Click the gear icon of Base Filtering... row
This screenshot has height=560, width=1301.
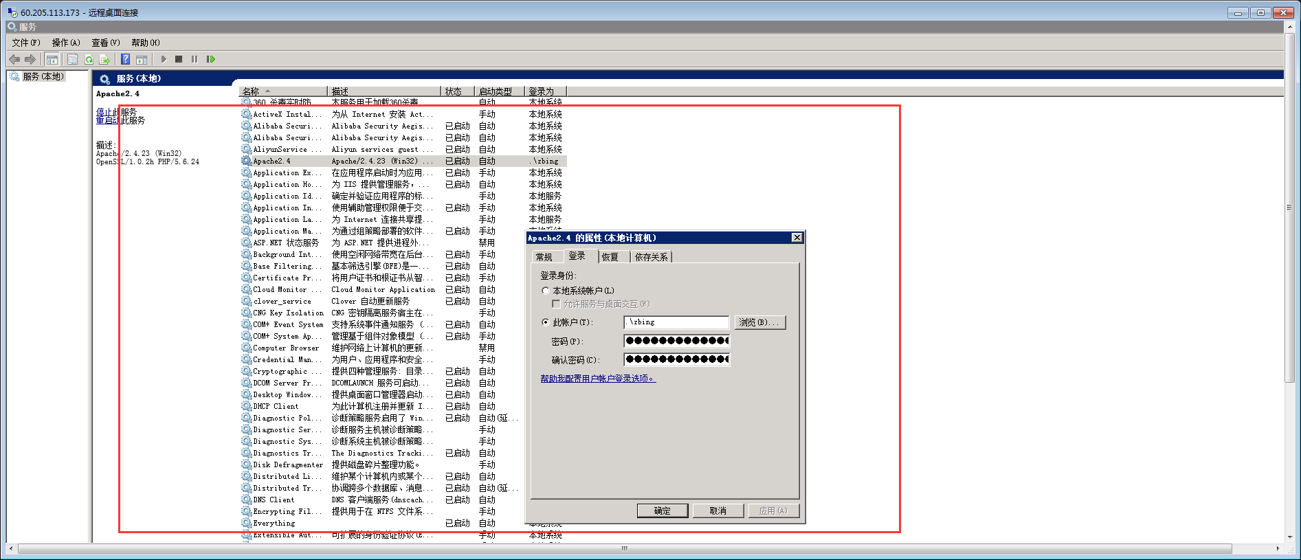coord(246,266)
